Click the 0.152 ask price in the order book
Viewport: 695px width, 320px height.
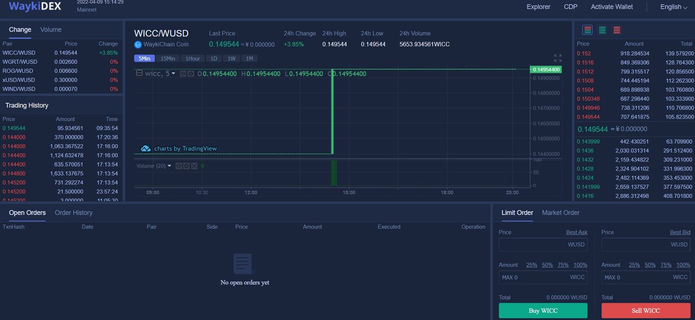(x=583, y=54)
